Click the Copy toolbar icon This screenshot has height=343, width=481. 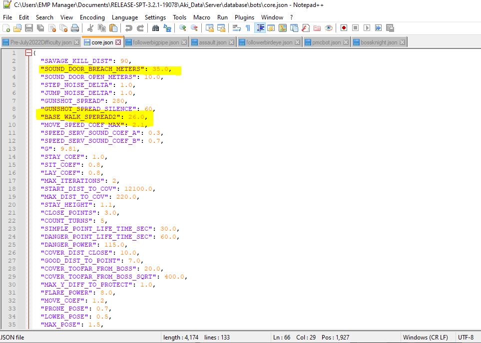(x=102, y=28)
